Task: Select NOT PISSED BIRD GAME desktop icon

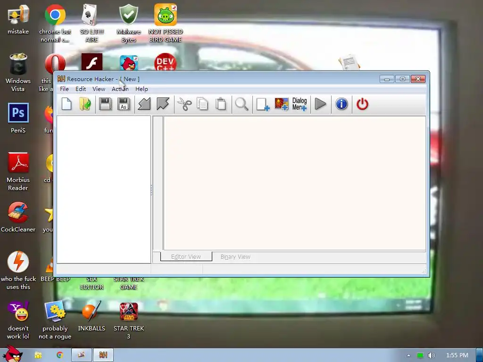Action: point(166,24)
